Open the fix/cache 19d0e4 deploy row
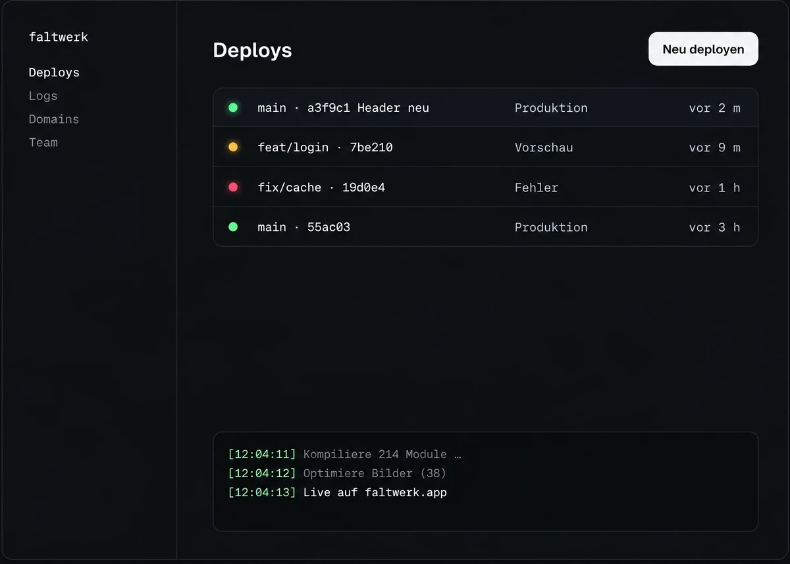The height and width of the screenshot is (564, 790). tap(485, 187)
